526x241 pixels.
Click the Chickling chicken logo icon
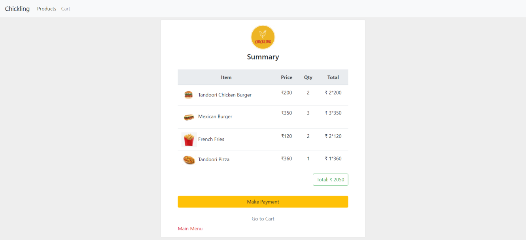coord(263,37)
